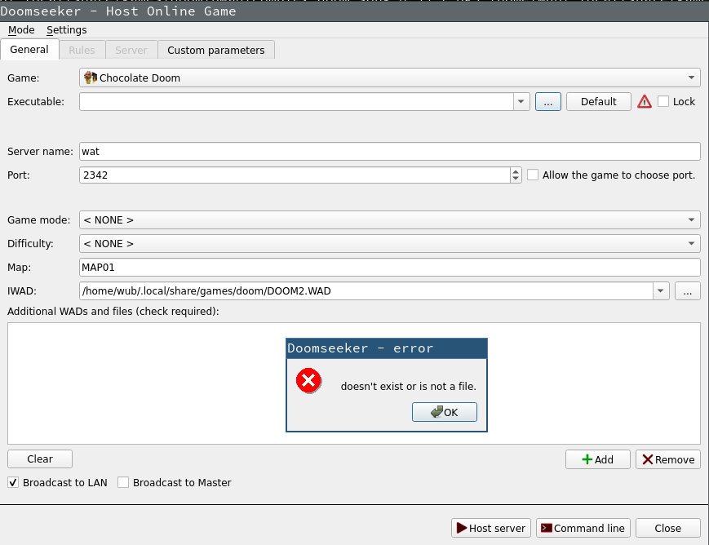Open the Game mode dropdown
The image size is (709, 545).
(x=691, y=220)
